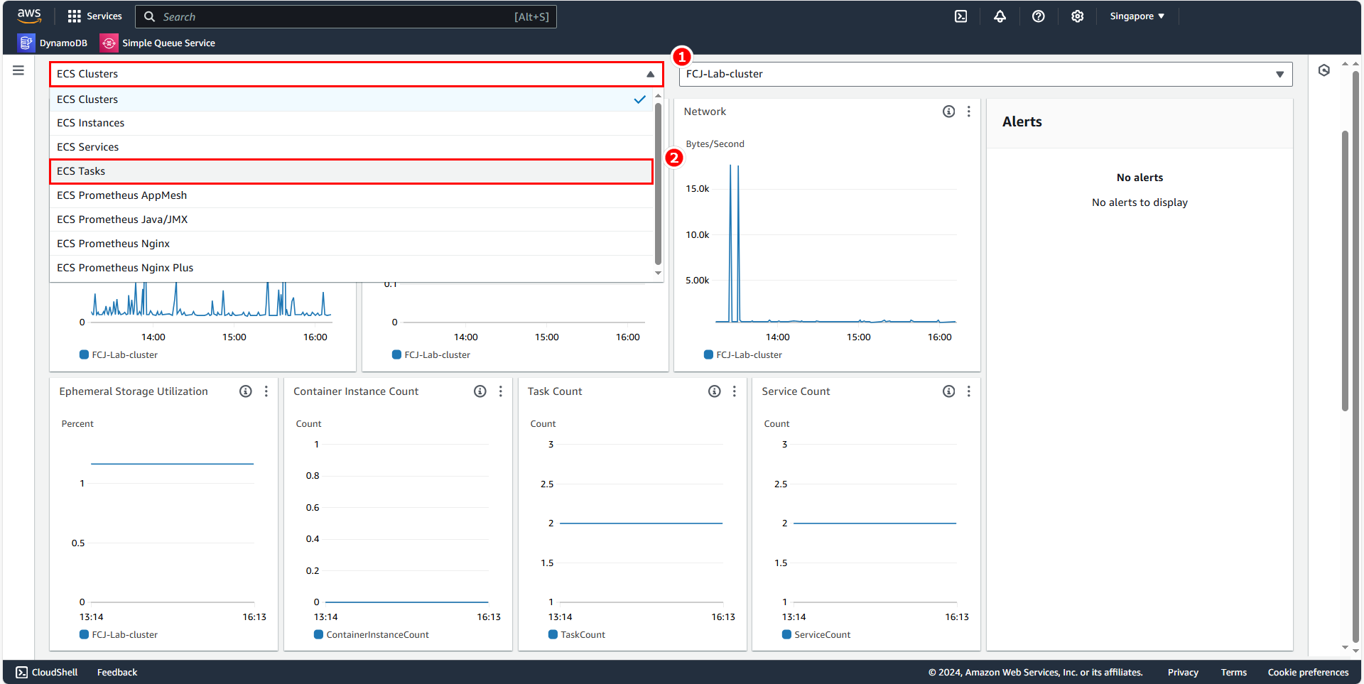Toggle FCJ-Lab-cluster legend in Ephemeral Storage chart
Screen dimensions: 1364x684
[x=119, y=634]
